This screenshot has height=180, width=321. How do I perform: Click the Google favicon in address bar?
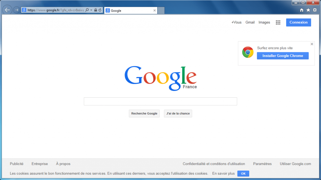coord(24,10)
